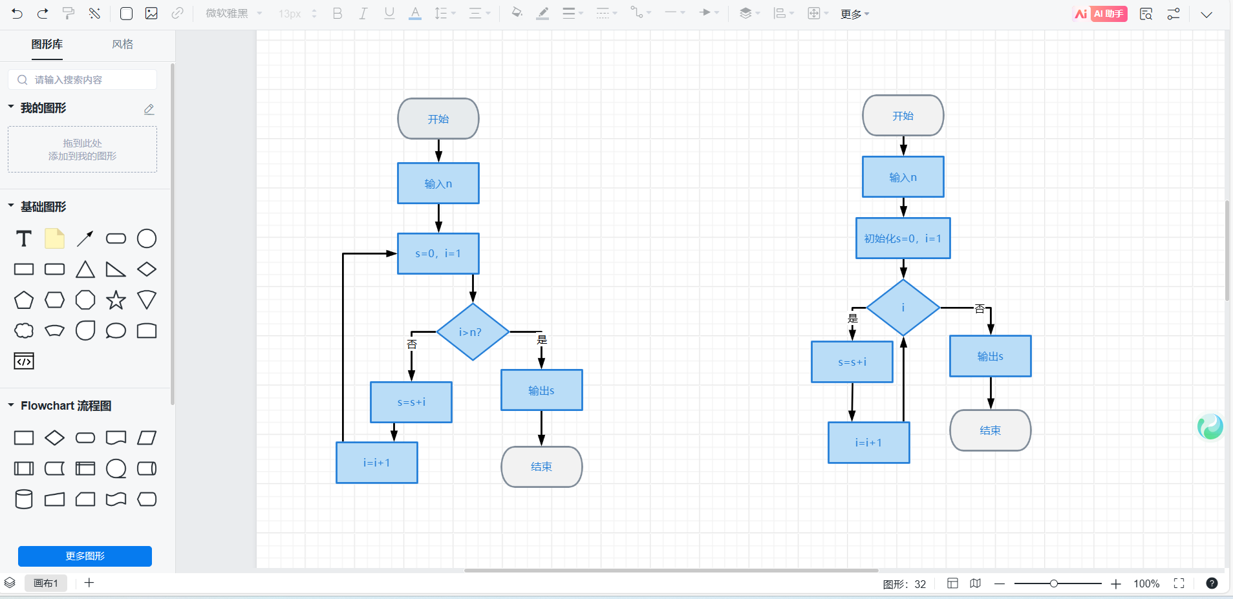Viewport: 1233px width, 599px height.
Task: Toggle bold formatting
Action: tap(338, 14)
